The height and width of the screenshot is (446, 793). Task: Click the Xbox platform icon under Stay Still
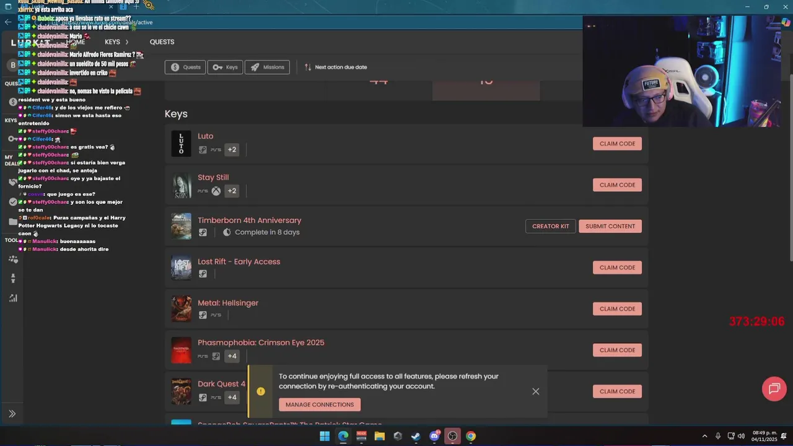click(216, 191)
